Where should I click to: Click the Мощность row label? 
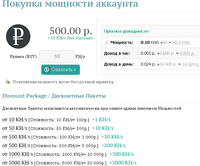point(121,43)
